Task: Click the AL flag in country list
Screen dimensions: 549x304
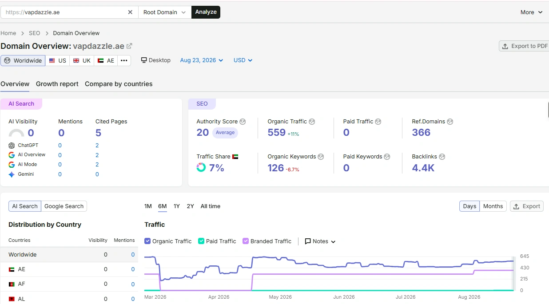Action: pyautogui.click(x=12, y=299)
